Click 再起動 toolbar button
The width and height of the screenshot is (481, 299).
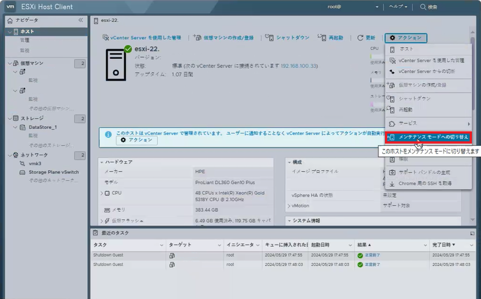tap(330, 38)
